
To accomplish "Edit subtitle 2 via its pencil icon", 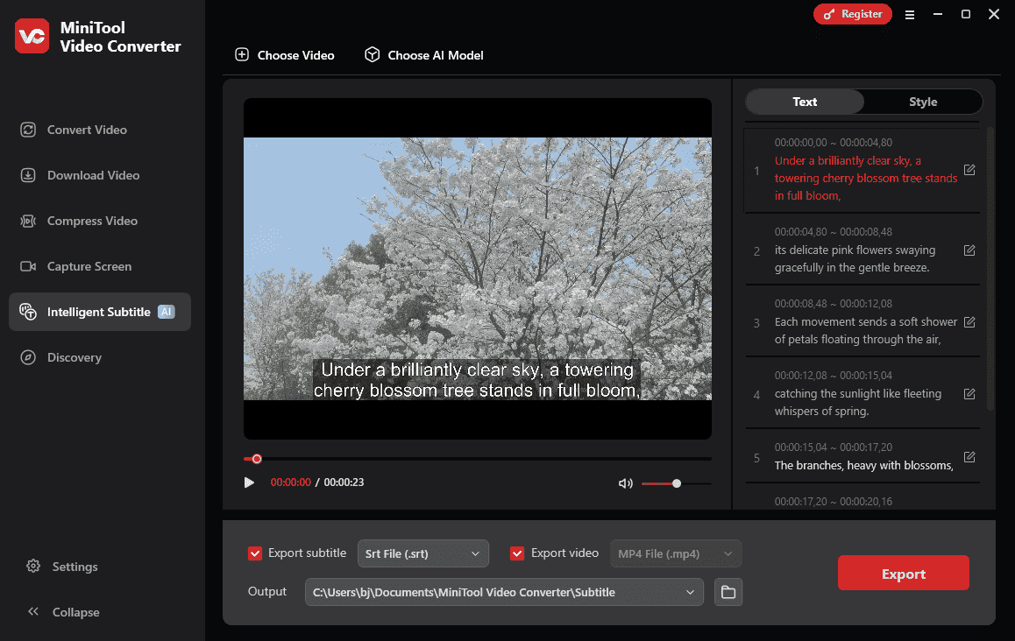I will [x=969, y=250].
